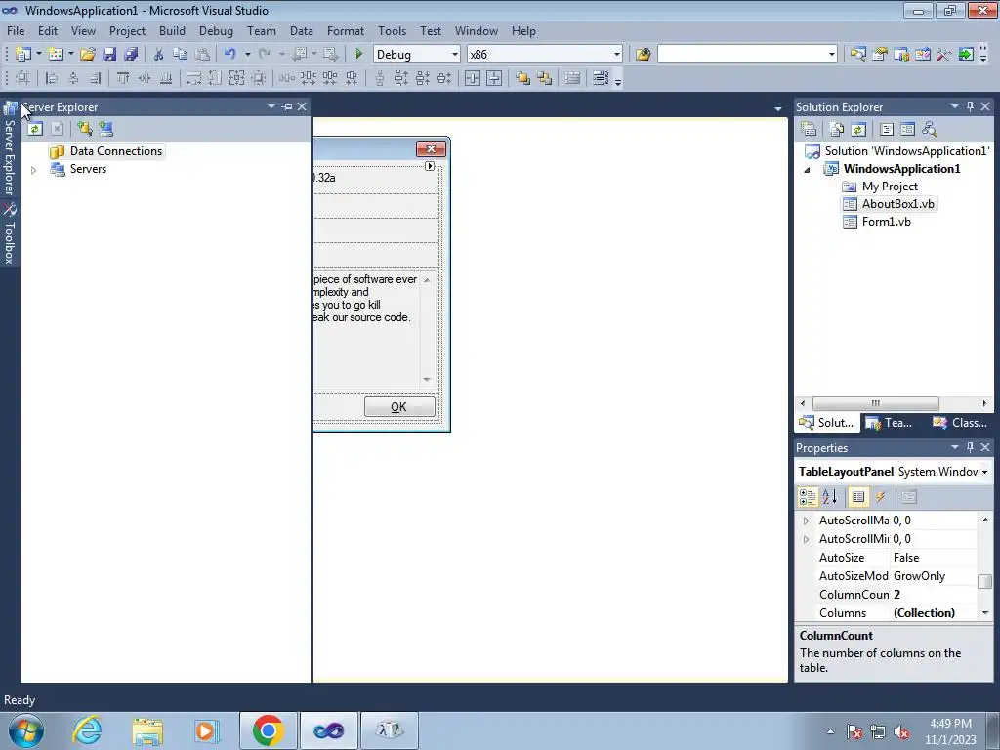Toggle auto hide pin on Properties panel
Viewport: 1000px width, 750px height.
click(x=970, y=447)
